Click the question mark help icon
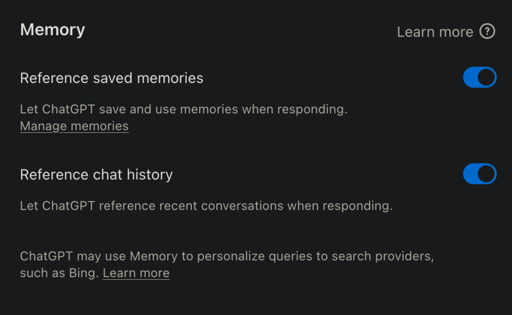 click(x=487, y=31)
